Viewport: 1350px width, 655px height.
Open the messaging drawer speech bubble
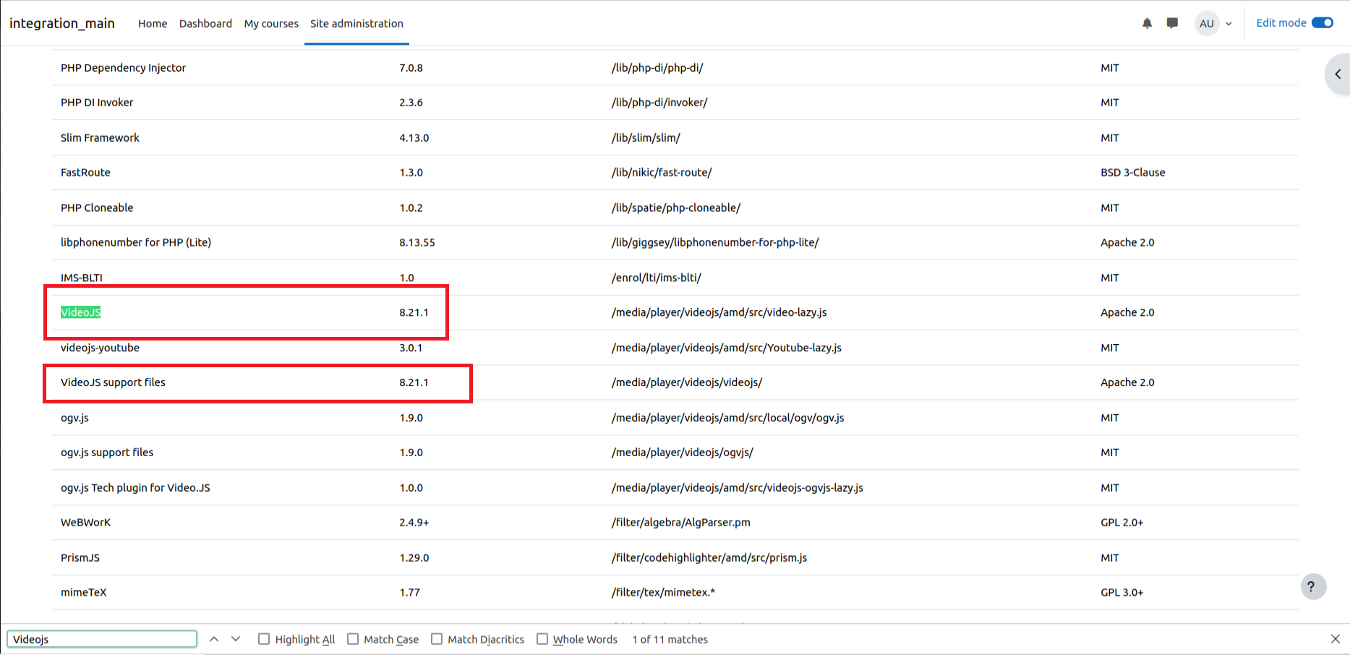(x=1172, y=23)
